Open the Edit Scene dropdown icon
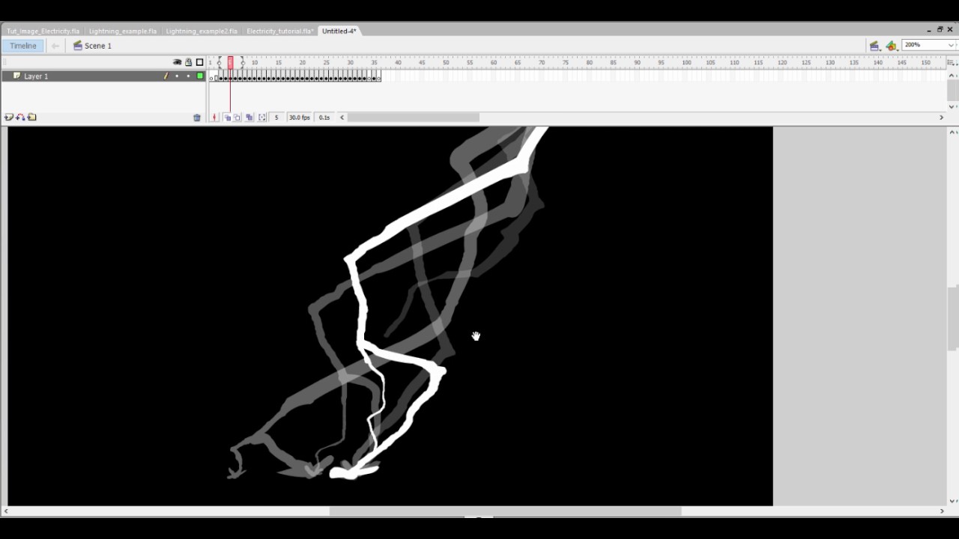The height and width of the screenshot is (539, 959). (x=874, y=46)
